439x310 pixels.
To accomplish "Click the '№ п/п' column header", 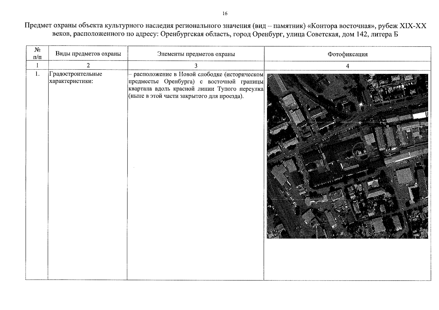I will (x=37, y=53).
